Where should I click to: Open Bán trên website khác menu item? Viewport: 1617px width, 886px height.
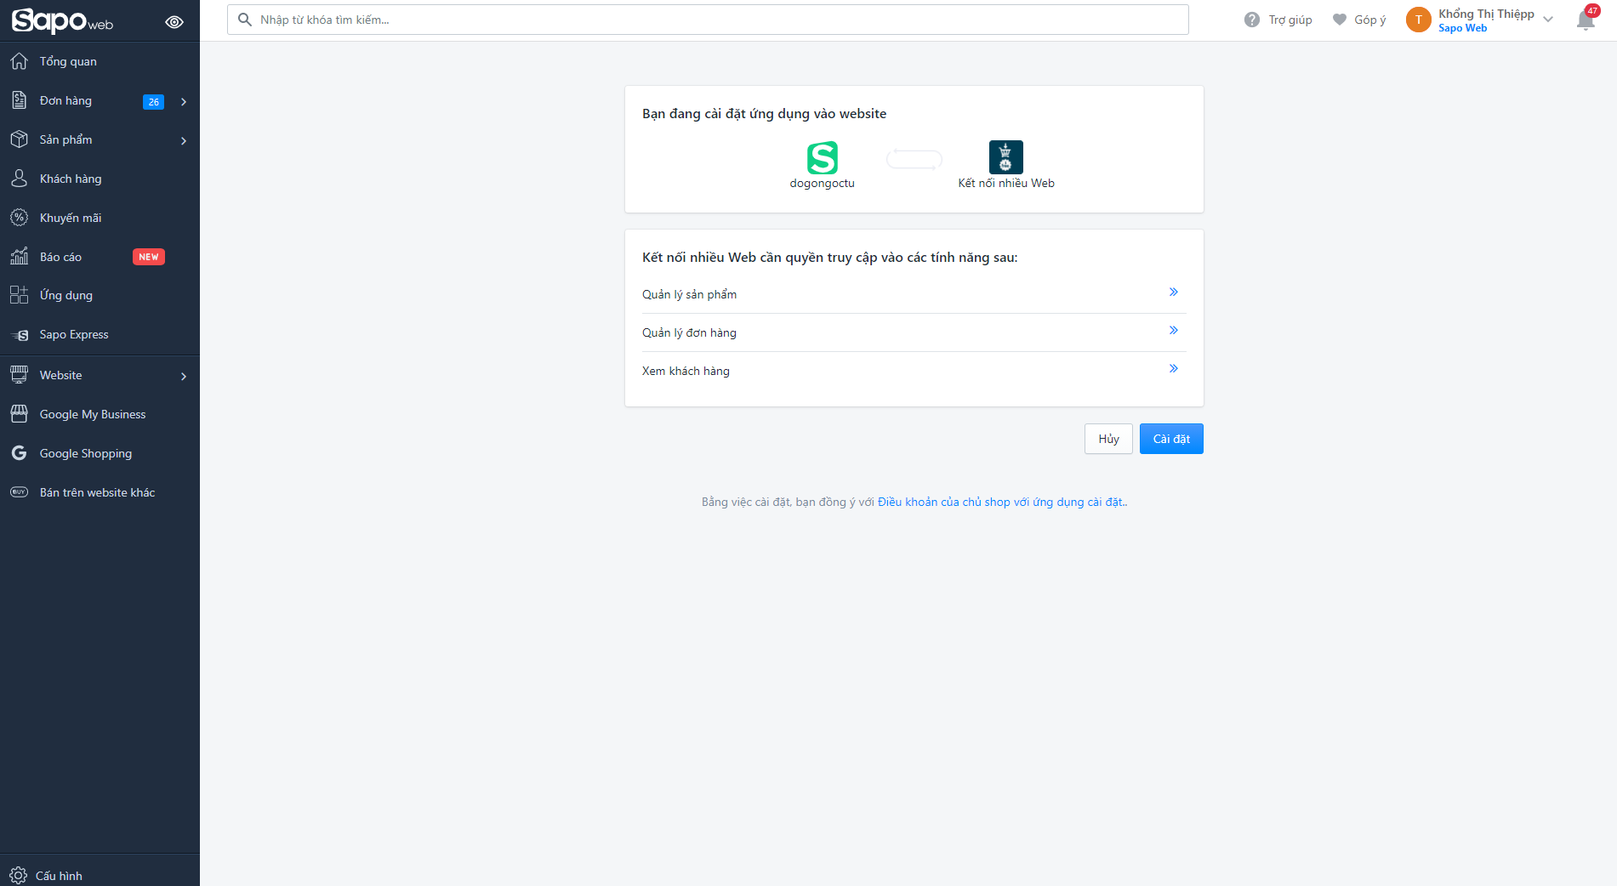click(100, 492)
